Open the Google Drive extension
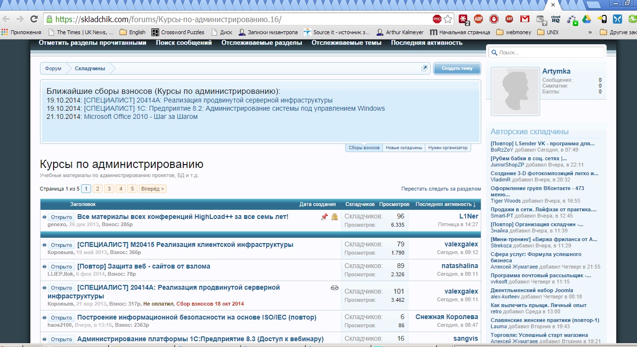 tap(586, 19)
